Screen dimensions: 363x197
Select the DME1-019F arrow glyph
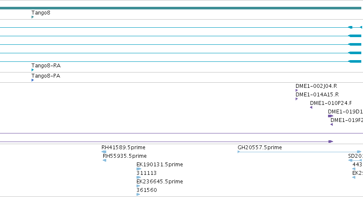[x=332, y=125]
